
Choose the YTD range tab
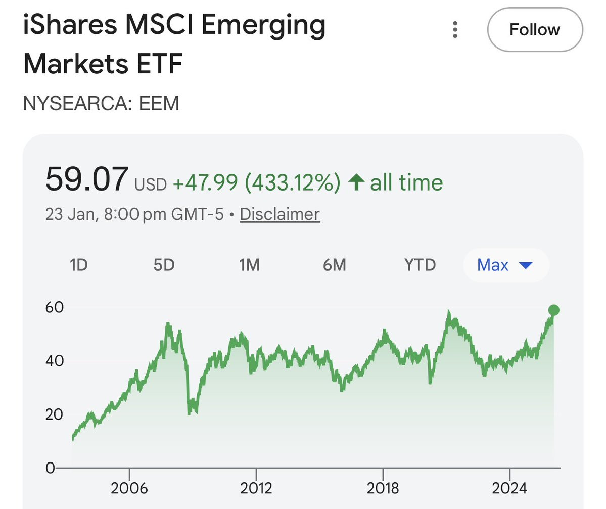(x=419, y=265)
